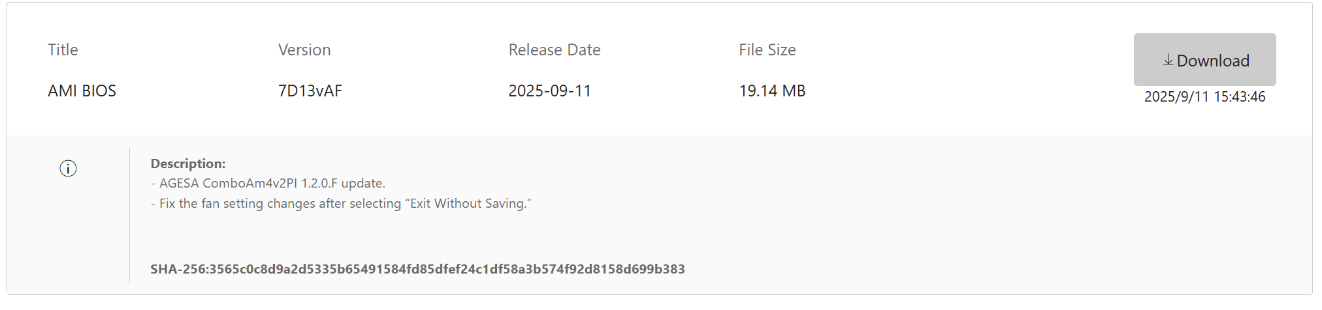
Task: Click the SHA-256 label prefix
Action: [x=178, y=270]
